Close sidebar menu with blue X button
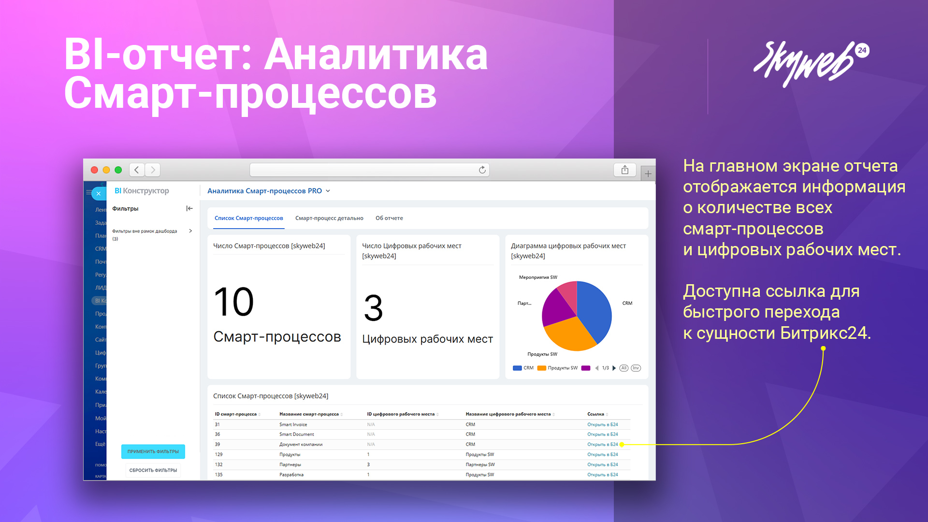This screenshot has width=928, height=522. (x=99, y=193)
